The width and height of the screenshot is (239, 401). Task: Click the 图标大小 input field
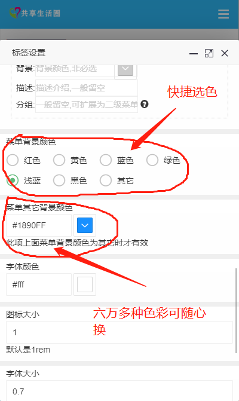coord(119,332)
